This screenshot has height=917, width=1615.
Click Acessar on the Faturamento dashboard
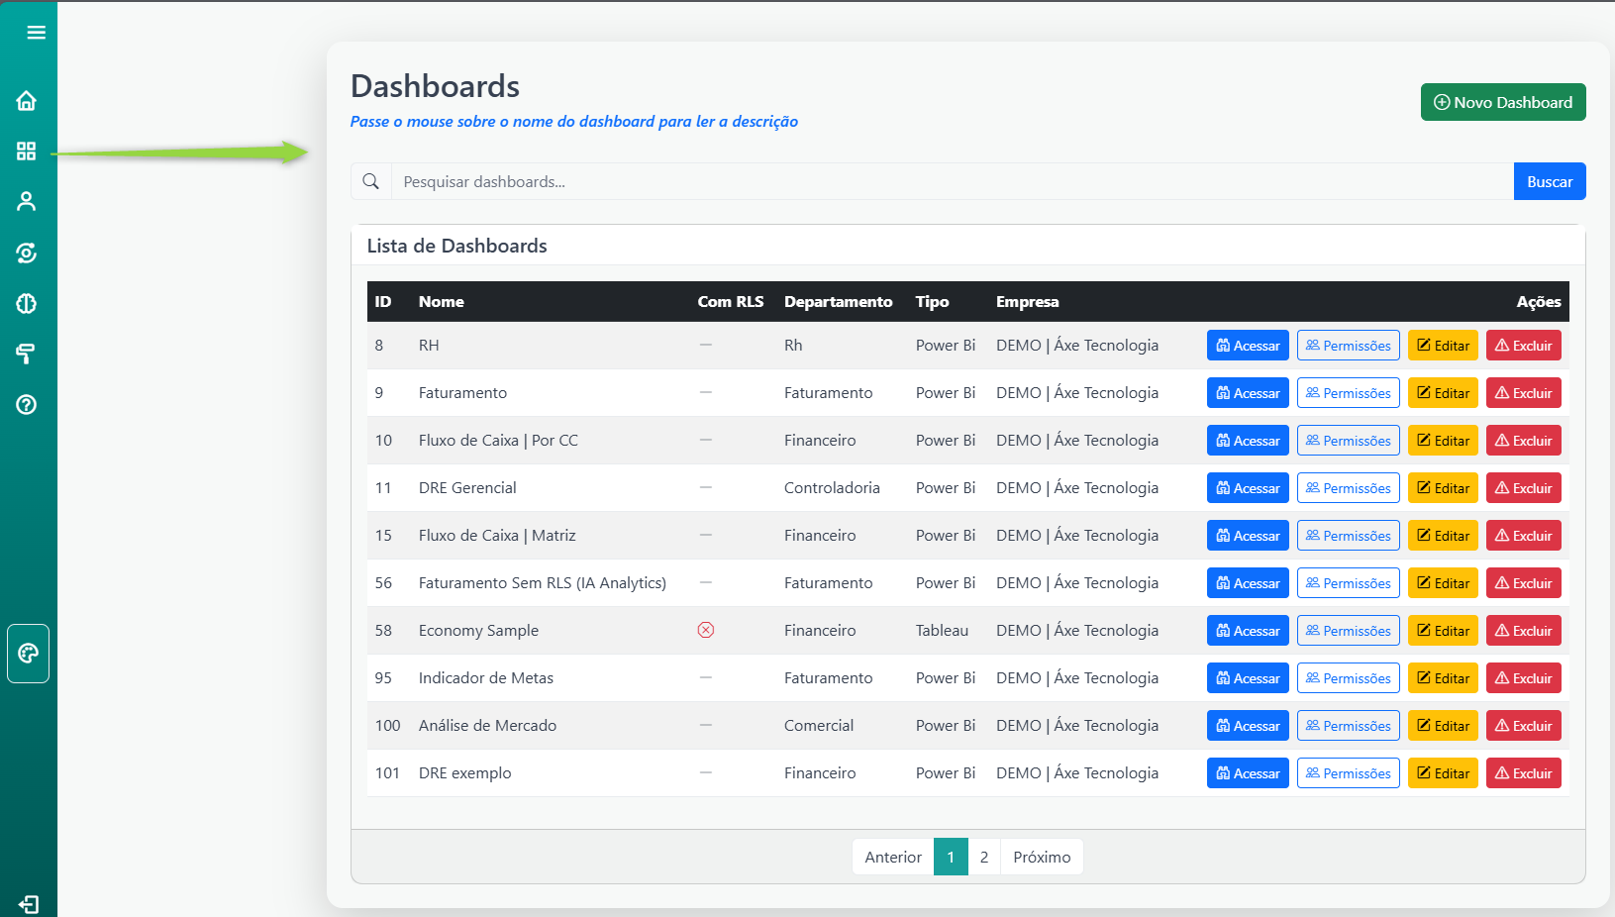coord(1247,392)
